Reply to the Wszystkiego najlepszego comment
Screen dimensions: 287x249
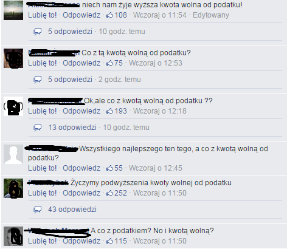coord(81,168)
